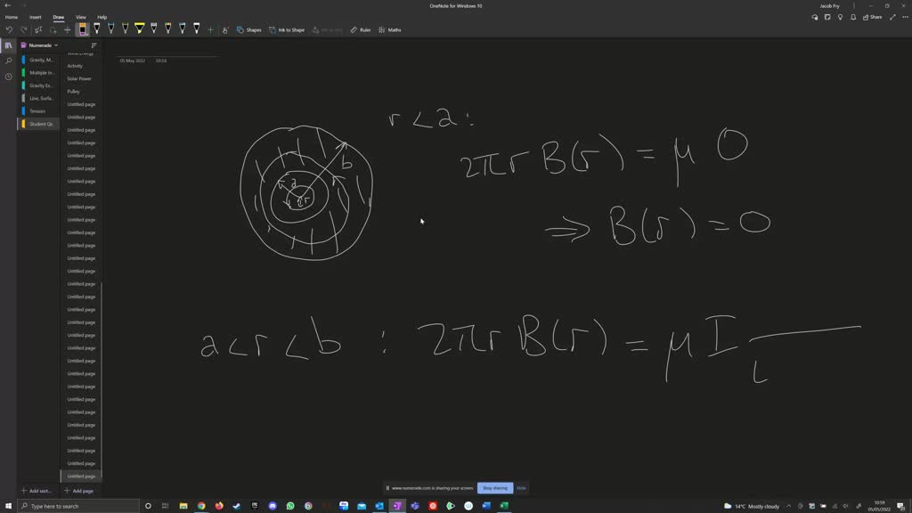Open the Solar Power page
Screen dimensions: 912x513
[78, 78]
